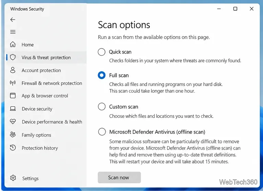Image resolution: width=263 pixels, height=191 pixels.
Task: Click the Device security laptop icon
Action: pos(13,109)
